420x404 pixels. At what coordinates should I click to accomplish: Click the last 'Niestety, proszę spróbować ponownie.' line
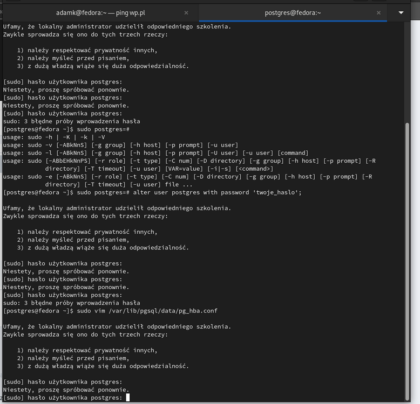66,389
